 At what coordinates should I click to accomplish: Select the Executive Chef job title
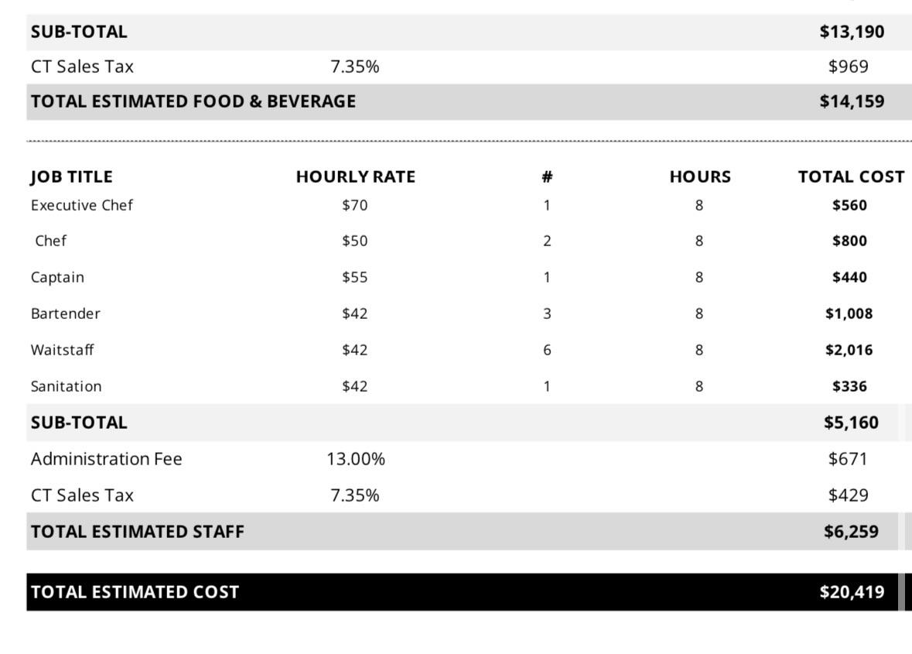pos(81,205)
